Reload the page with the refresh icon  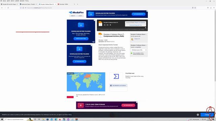click(x=8, y=8)
